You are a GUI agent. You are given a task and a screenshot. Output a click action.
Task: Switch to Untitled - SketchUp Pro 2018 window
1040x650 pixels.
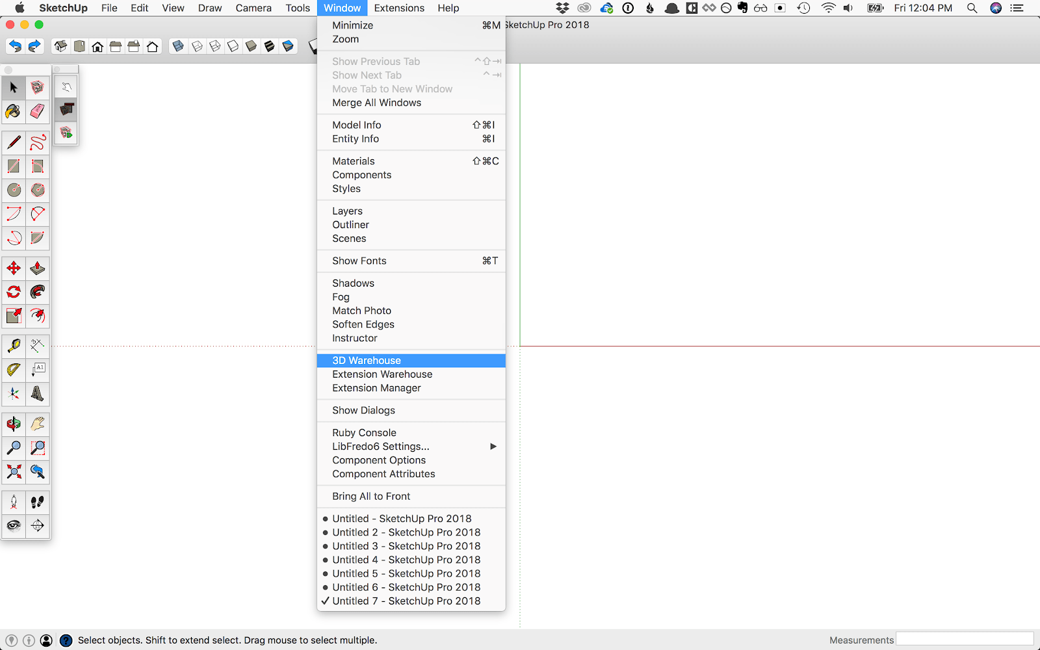coord(411,519)
